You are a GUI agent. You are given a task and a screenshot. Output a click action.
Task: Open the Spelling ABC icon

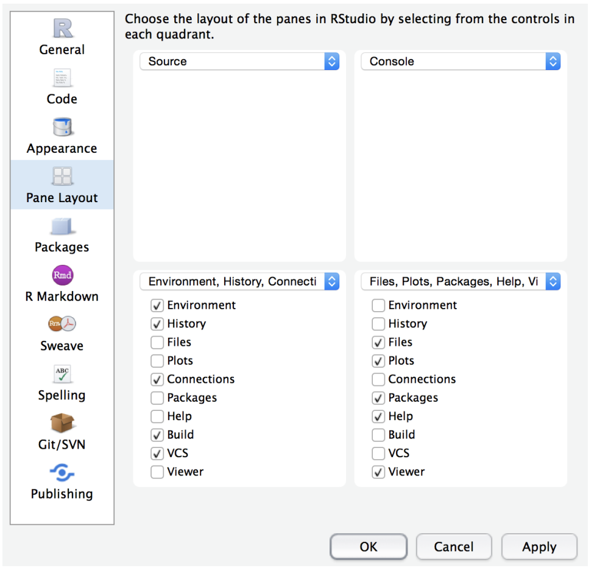coord(62,373)
